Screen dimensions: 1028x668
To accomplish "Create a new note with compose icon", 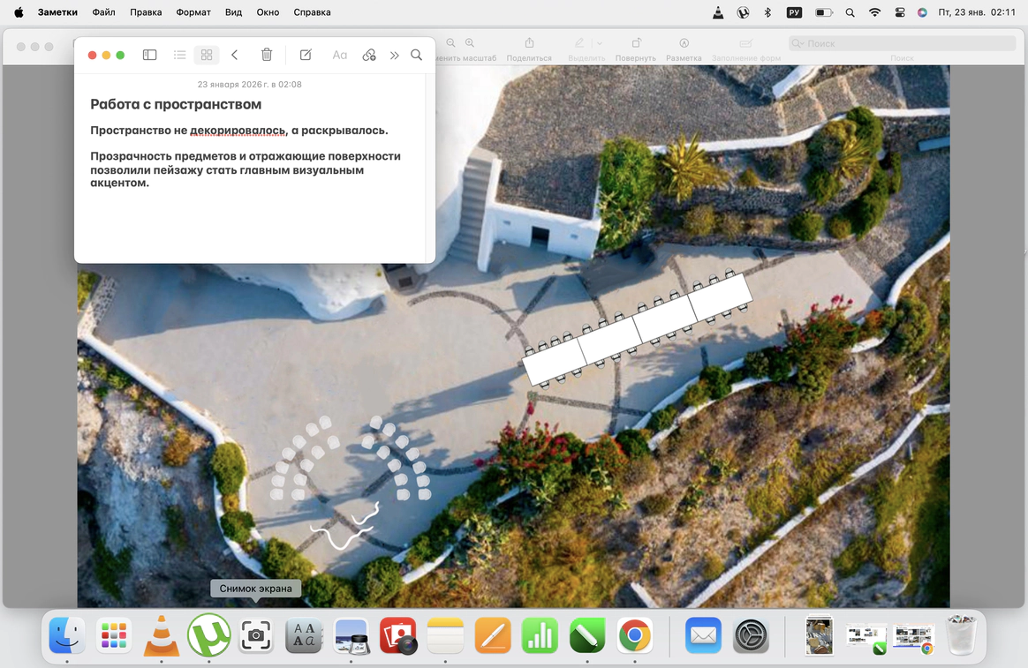I will 306,55.
